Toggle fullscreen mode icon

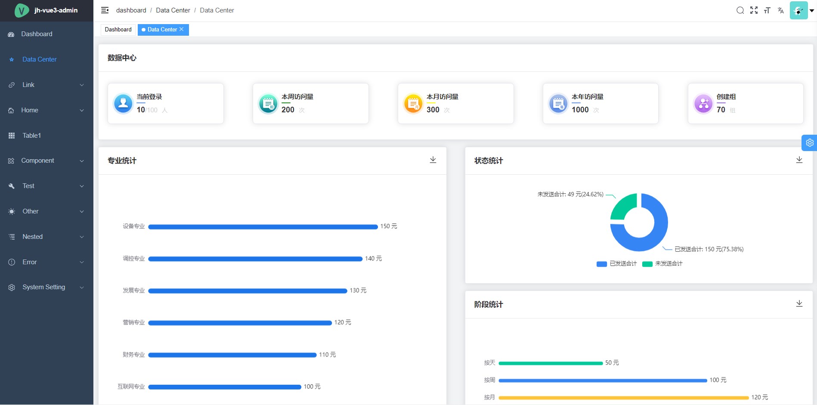coord(754,10)
